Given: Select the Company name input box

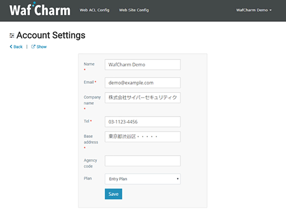Looking at the screenshot, I should [x=142, y=98].
